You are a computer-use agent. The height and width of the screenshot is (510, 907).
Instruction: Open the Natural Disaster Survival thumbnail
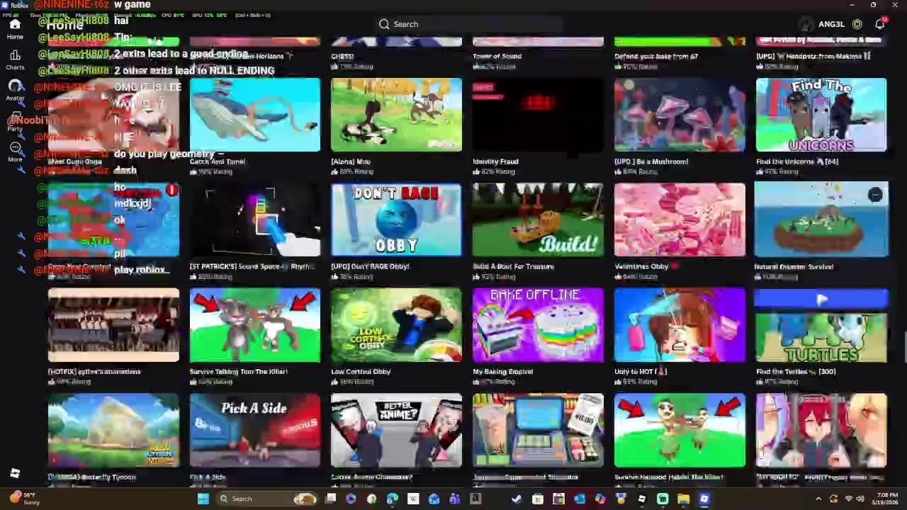821,220
